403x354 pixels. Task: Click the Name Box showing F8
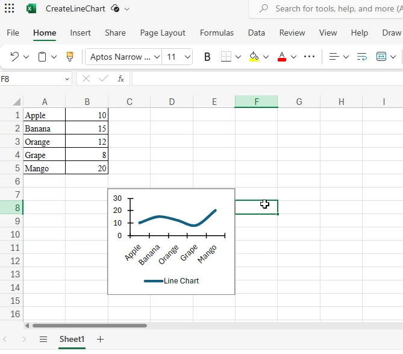pyautogui.click(x=35, y=78)
